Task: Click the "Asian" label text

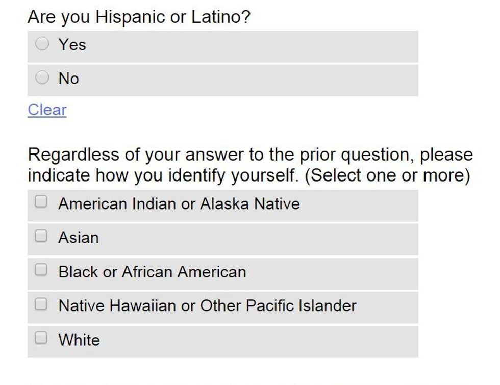Action: [79, 238]
